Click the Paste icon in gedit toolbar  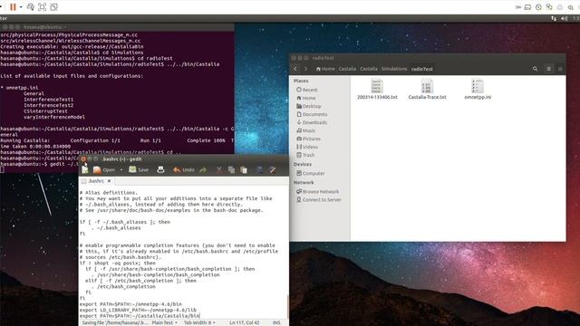coord(244,169)
